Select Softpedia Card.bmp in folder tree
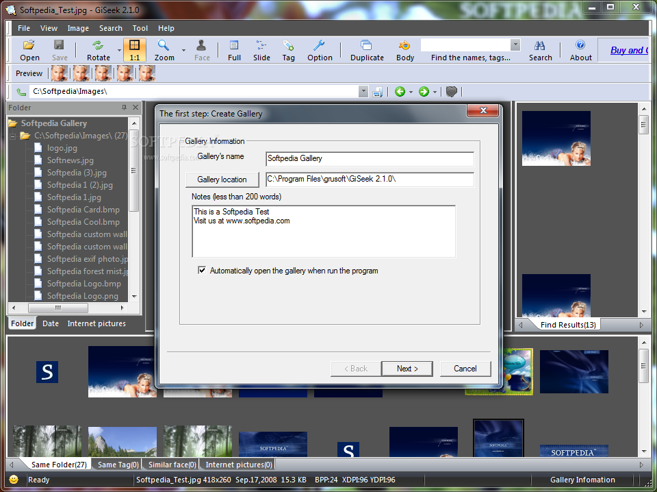 pyautogui.click(x=83, y=209)
